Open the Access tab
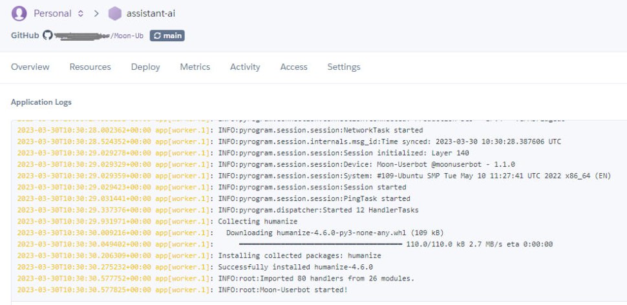Image resolution: width=627 pixels, height=305 pixels. [293, 67]
